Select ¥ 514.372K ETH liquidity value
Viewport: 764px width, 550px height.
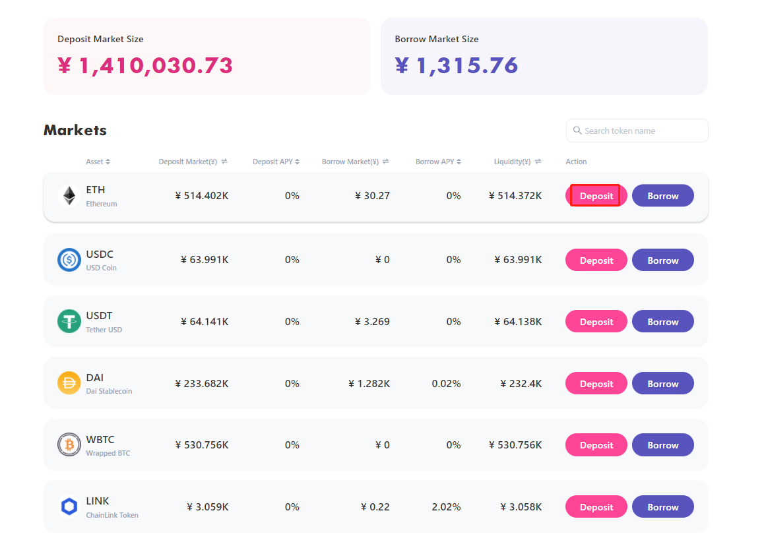click(x=515, y=196)
